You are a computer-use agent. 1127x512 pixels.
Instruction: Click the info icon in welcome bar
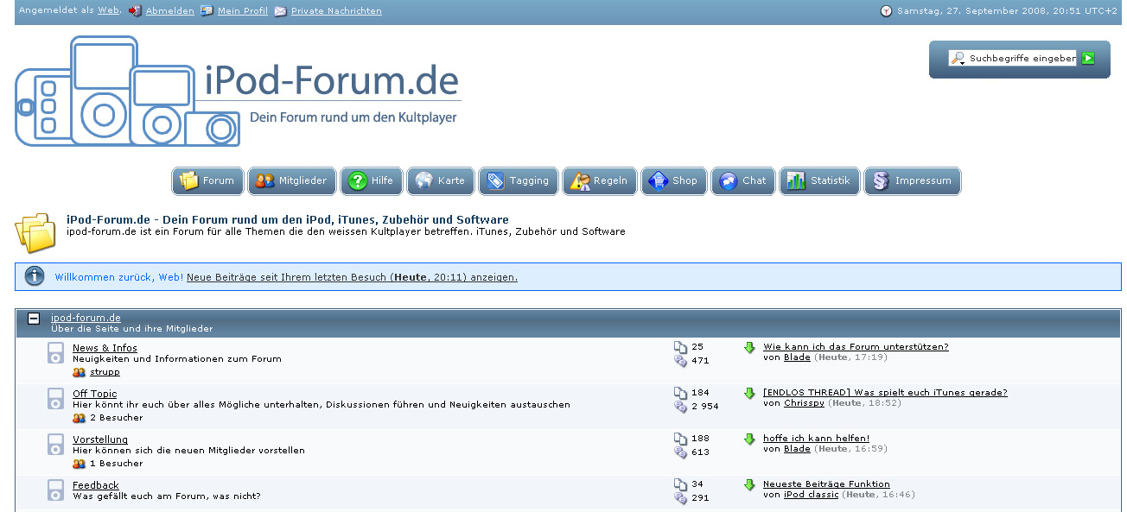click(35, 276)
